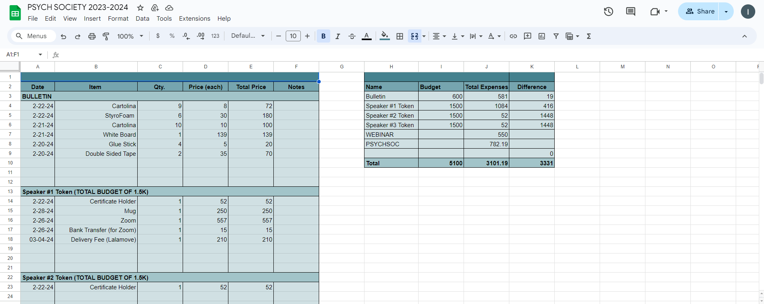
Task: Open the vertical align dropdown
Action: point(458,36)
